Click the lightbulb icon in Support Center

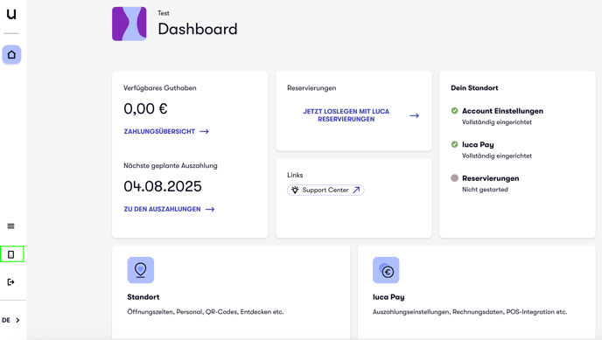click(x=295, y=191)
